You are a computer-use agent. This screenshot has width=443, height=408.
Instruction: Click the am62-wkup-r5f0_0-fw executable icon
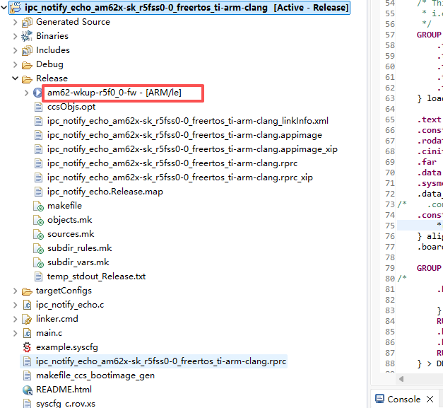pyautogui.click(x=37, y=93)
